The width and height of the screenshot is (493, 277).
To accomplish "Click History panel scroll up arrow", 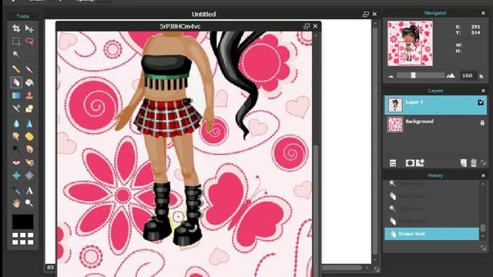I will (x=483, y=184).
